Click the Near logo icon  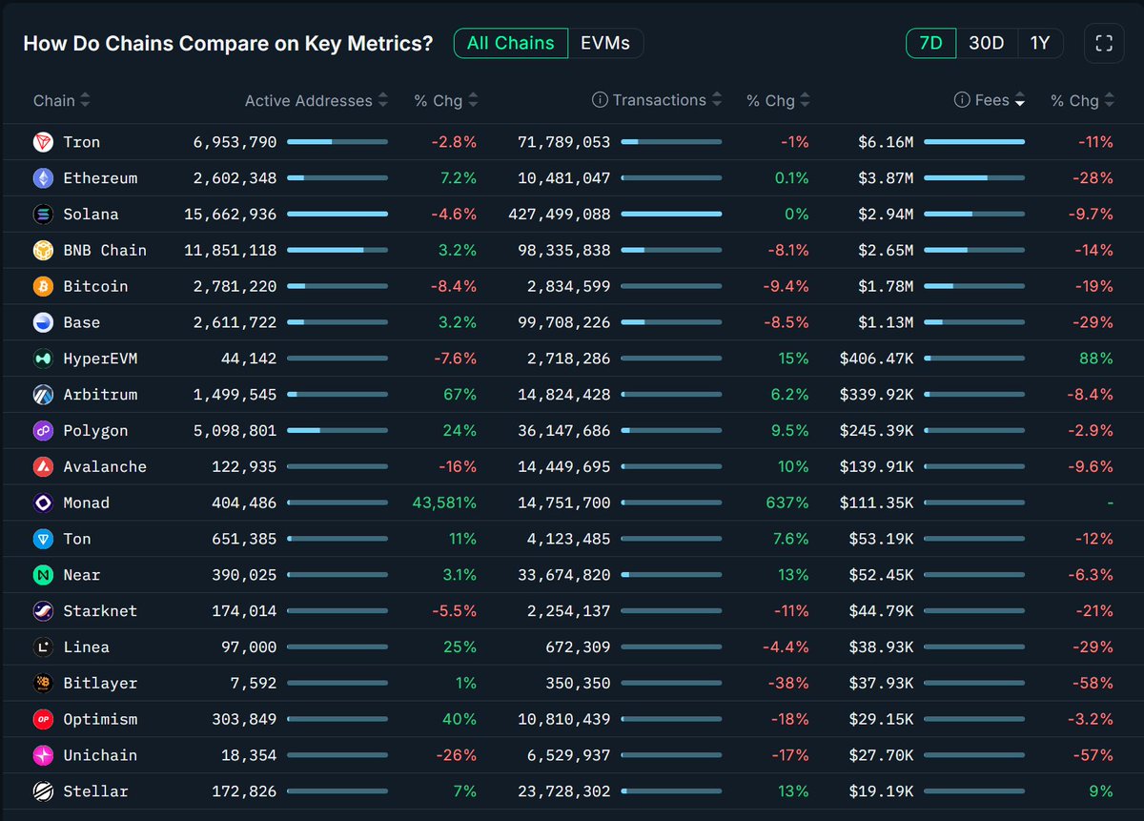[x=43, y=575]
